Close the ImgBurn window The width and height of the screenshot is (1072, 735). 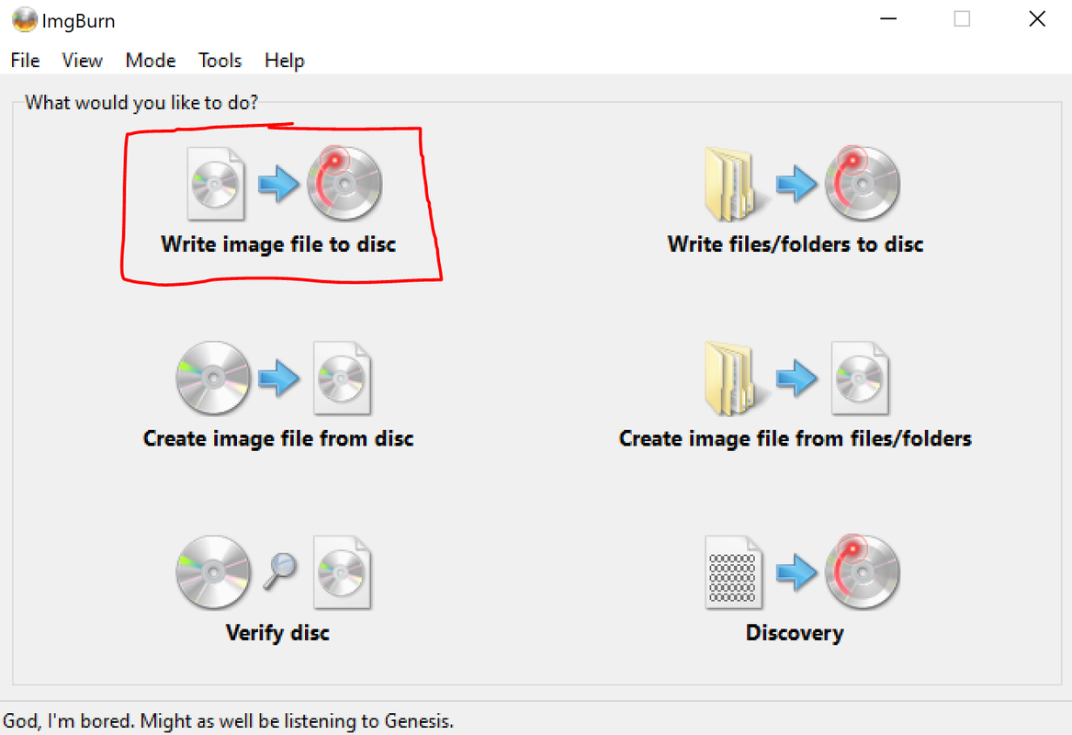(1037, 19)
